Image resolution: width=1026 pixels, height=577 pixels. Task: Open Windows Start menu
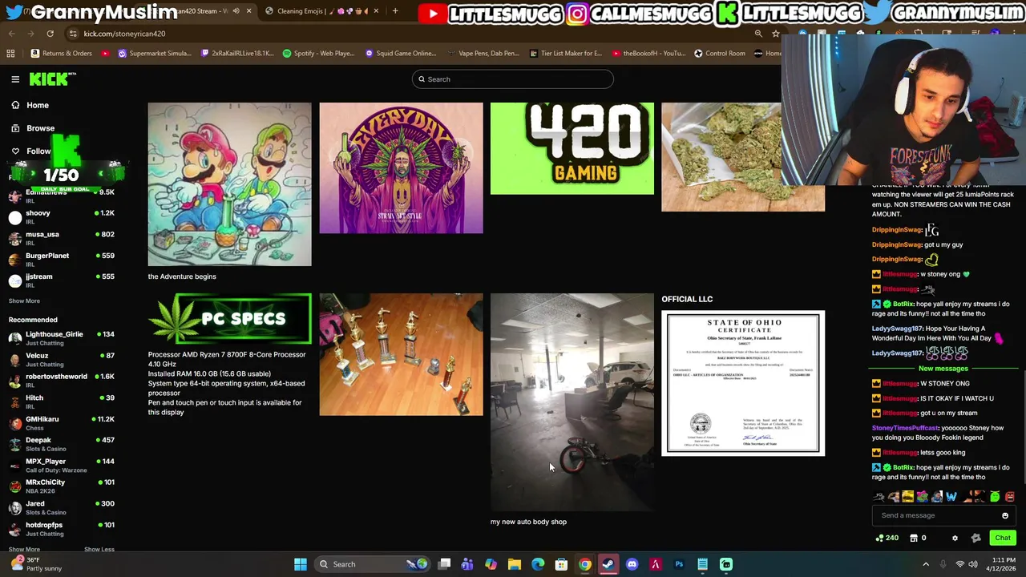[x=301, y=564]
